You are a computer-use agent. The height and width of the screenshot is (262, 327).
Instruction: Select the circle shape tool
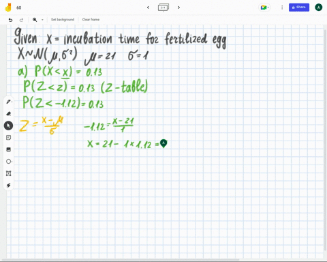pos(9,162)
